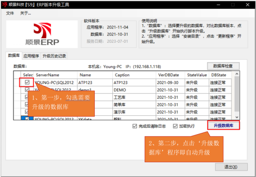Click the DEMO caption cell
The height and width of the screenshot is (177, 256).
point(134,90)
